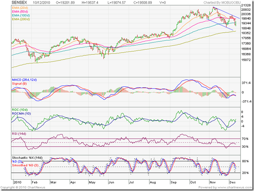Click the high value H=19537.4
This screenshot has width=254, height=191.
[89, 2]
